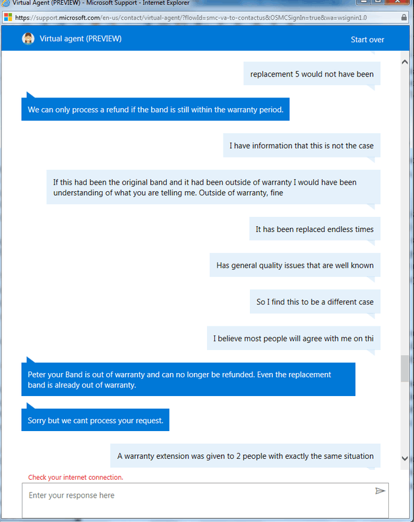Click the 'It has been replaced endless times' bubble
Viewport: 414px width, 522px height.
[314, 229]
